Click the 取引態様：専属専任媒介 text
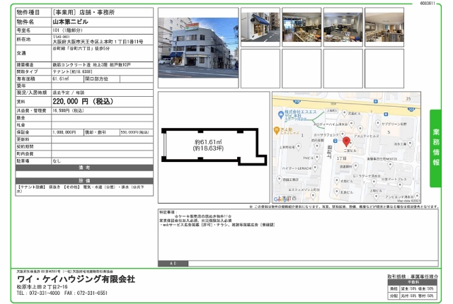 click(413, 276)
